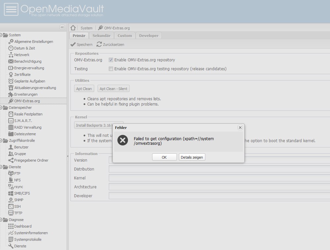Open SNMP in the Dienste tree

19,200
